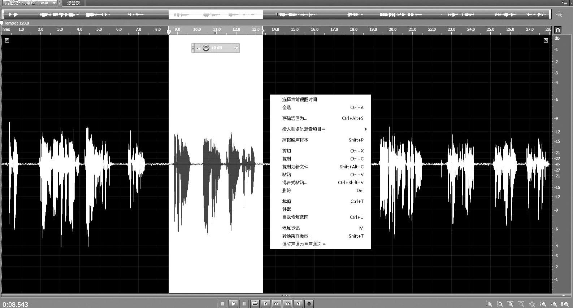Image resolution: width=573 pixels, height=308 pixels.
Task: Choose 复制 from context menu
Action: [x=320, y=159]
